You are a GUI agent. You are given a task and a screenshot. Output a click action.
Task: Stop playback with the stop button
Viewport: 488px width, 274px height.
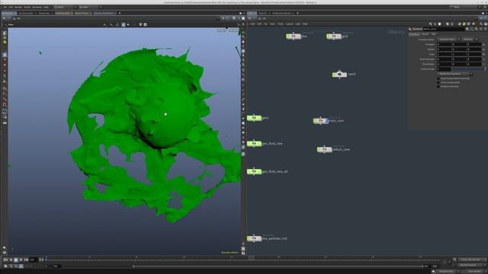click(16, 260)
